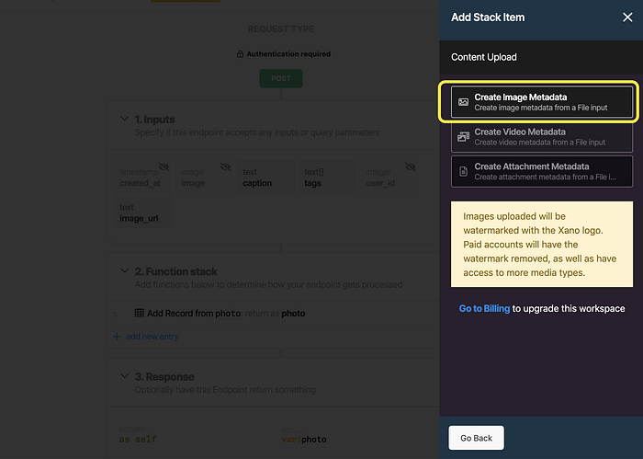Select Create Image Metadata option
This screenshot has height=459, width=643.
[x=542, y=102]
